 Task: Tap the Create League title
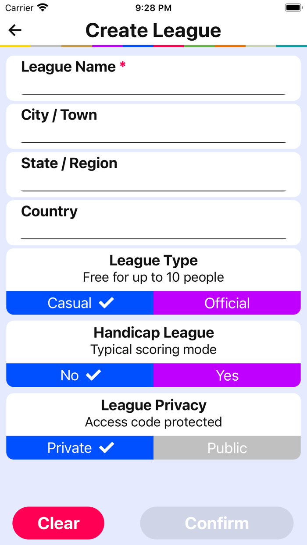coord(153,30)
